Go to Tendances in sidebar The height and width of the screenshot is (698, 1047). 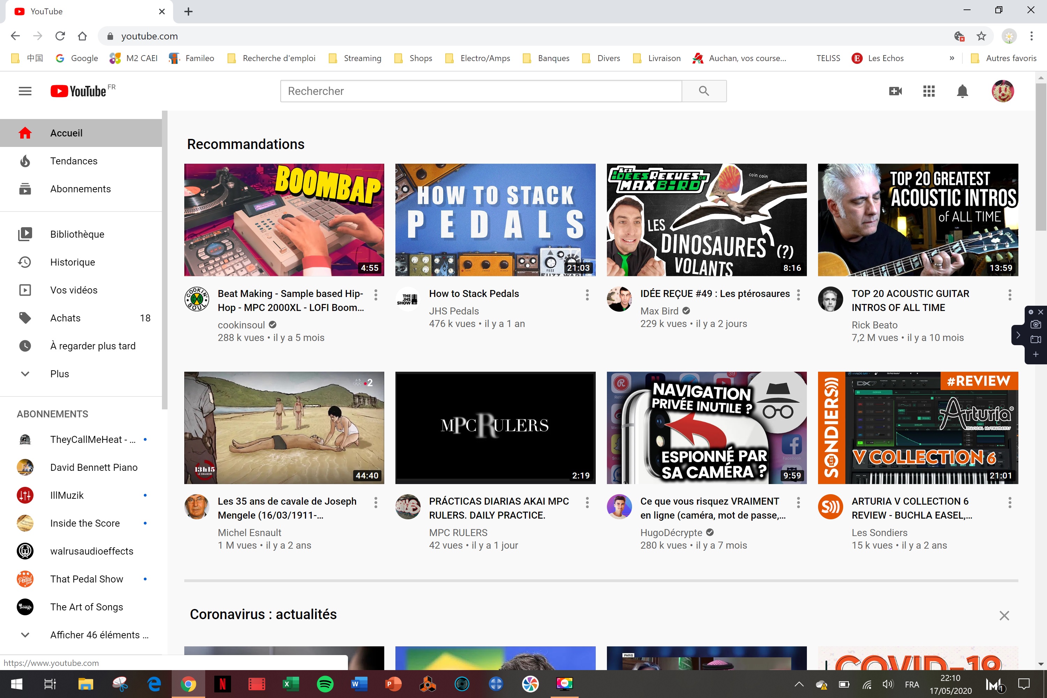pos(74,161)
